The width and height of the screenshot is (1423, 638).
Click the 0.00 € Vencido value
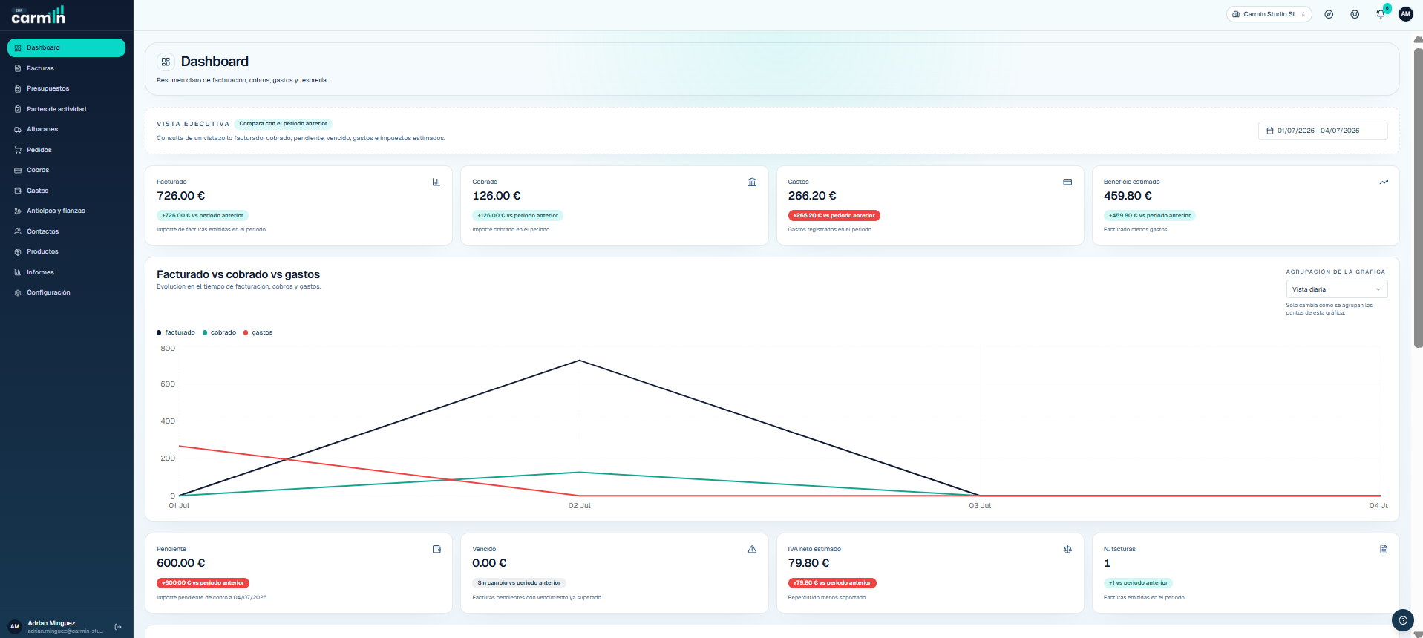pos(489,563)
